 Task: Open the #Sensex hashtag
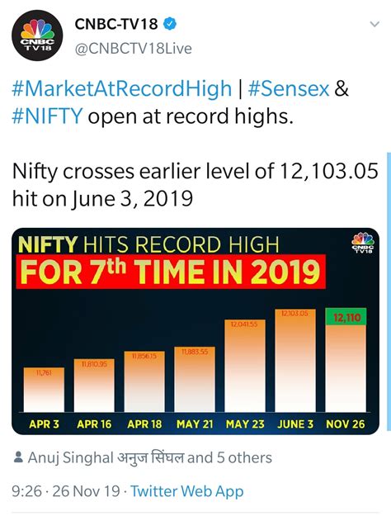pos(289,89)
